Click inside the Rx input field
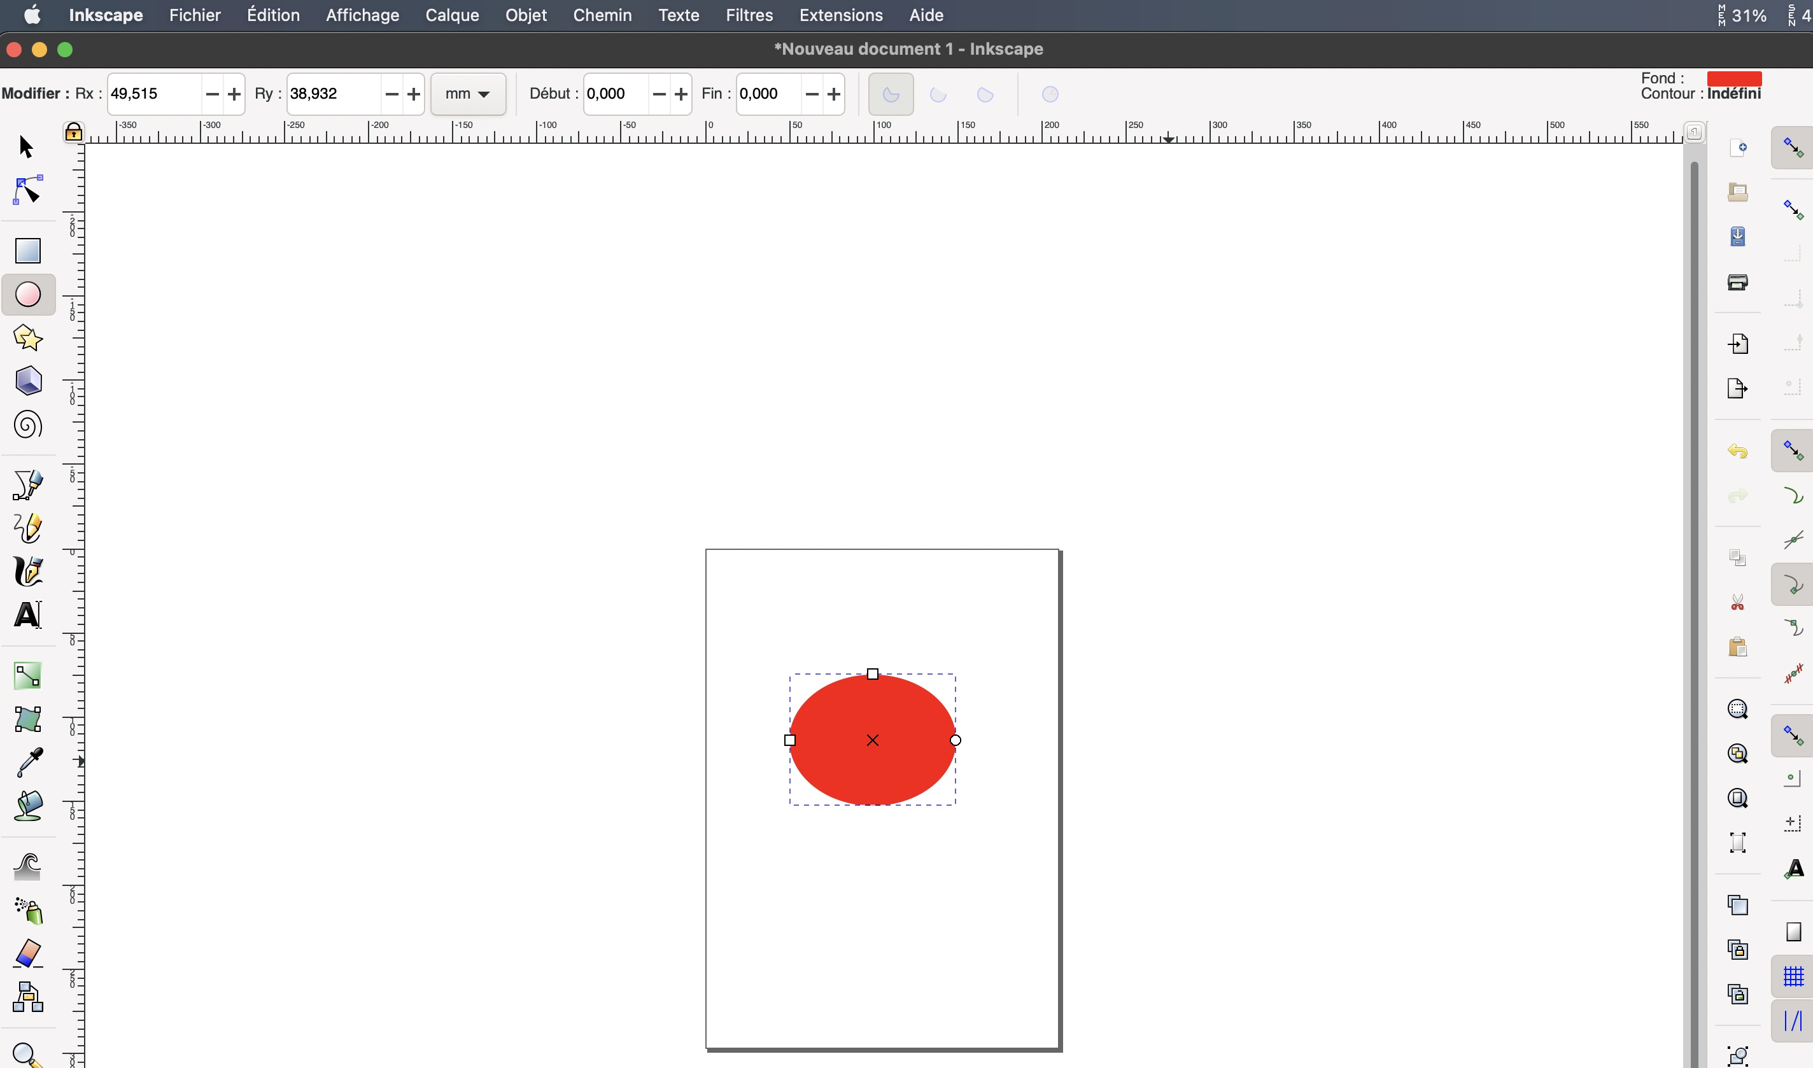The image size is (1813, 1068). (154, 94)
